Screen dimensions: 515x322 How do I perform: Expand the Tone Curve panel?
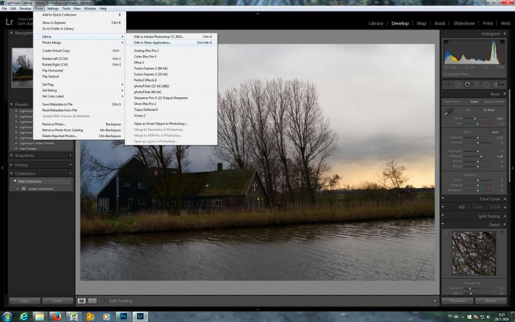505,199
